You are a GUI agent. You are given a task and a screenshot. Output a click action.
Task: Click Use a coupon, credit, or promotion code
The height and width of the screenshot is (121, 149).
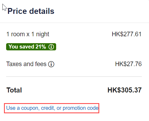[52, 108]
